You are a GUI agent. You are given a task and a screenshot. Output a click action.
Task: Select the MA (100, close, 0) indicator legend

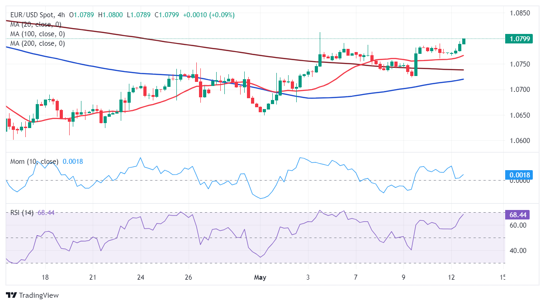38,34
